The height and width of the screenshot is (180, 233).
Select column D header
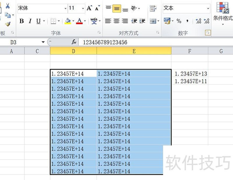pyautogui.click(x=73, y=51)
